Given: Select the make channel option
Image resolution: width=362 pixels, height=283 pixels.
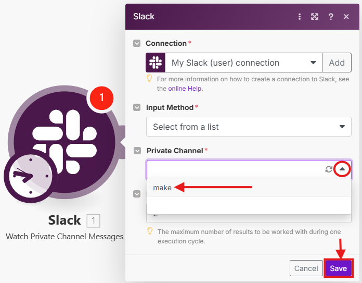Looking at the screenshot, I should [162, 188].
